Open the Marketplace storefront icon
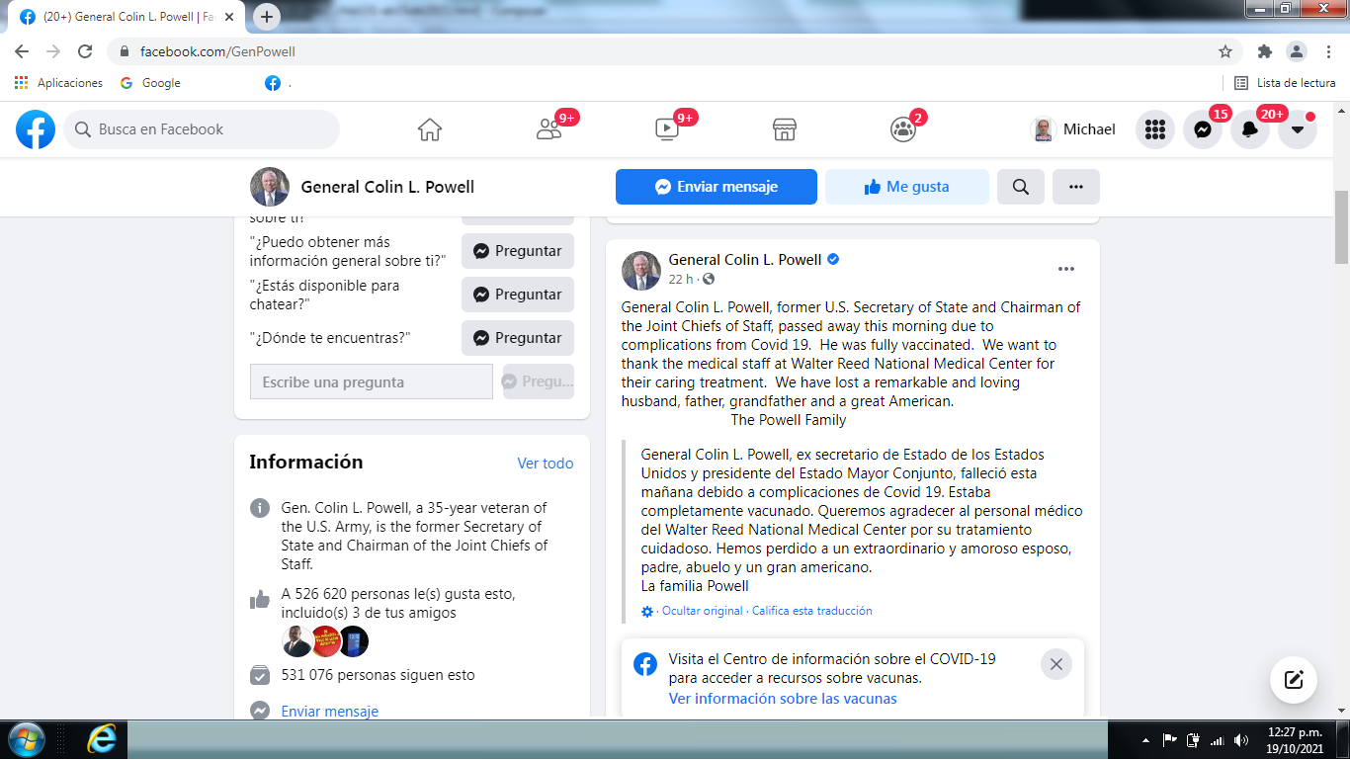Viewport: 1350px width, 761px height. pyautogui.click(x=784, y=128)
